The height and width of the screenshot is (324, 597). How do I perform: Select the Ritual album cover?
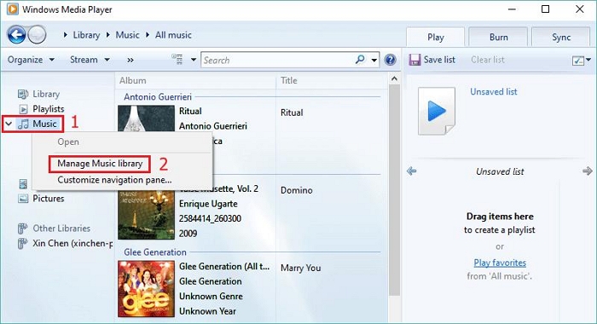point(146,119)
